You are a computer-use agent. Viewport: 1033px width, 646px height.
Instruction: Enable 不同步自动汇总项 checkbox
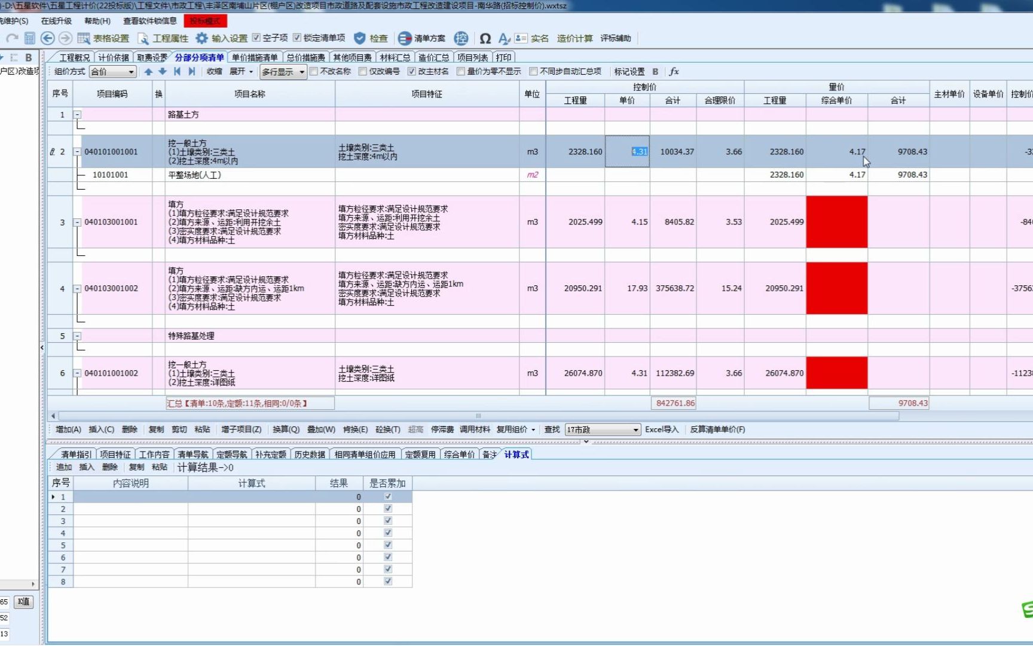[x=533, y=71]
